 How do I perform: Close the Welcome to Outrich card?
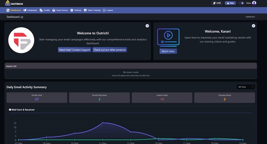pyautogui.click(x=147, y=26)
